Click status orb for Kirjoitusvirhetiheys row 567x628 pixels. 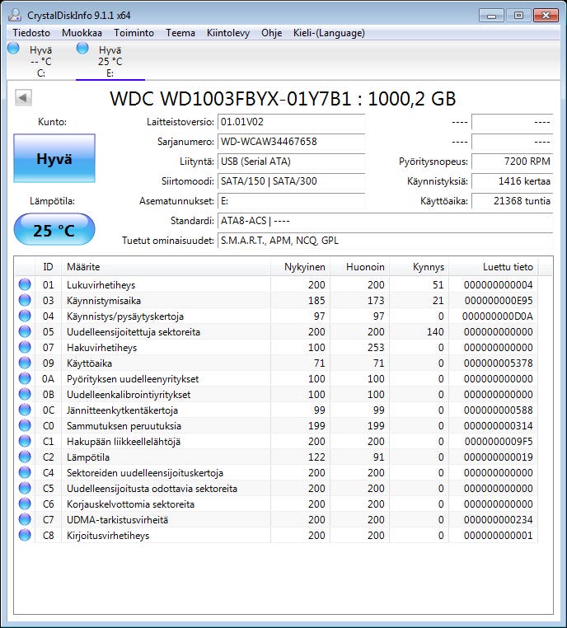pyautogui.click(x=25, y=535)
